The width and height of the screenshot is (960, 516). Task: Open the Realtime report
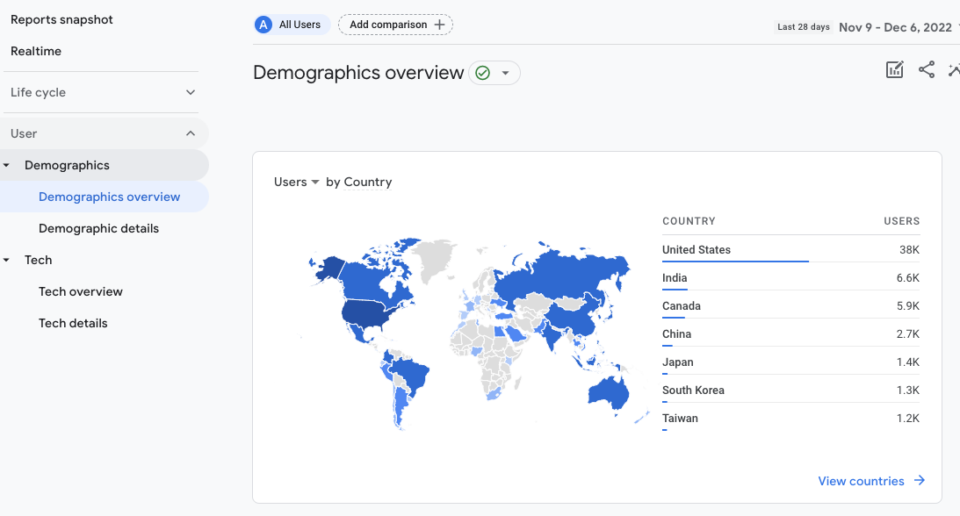(x=36, y=51)
